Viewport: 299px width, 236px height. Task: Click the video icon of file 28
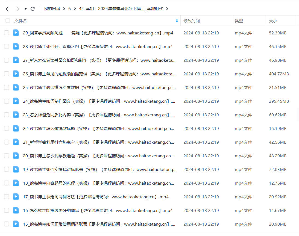click(x=16, y=46)
